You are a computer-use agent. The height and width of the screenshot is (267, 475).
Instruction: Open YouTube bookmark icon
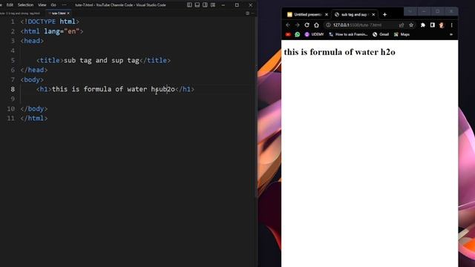point(288,35)
